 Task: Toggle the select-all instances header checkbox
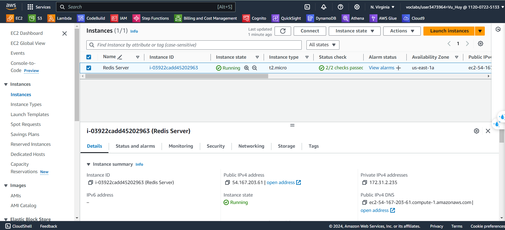click(89, 57)
